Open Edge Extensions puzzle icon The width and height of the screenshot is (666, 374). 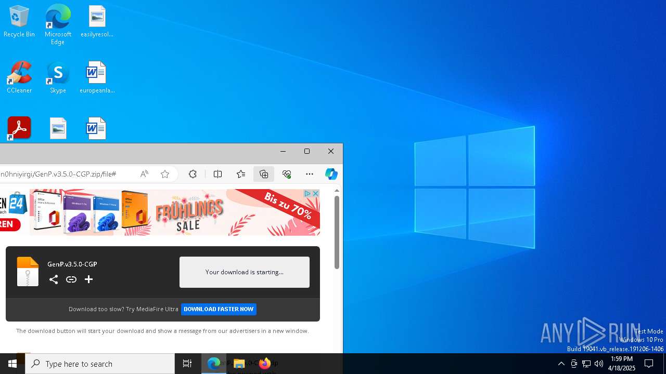pyautogui.click(x=193, y=174)
